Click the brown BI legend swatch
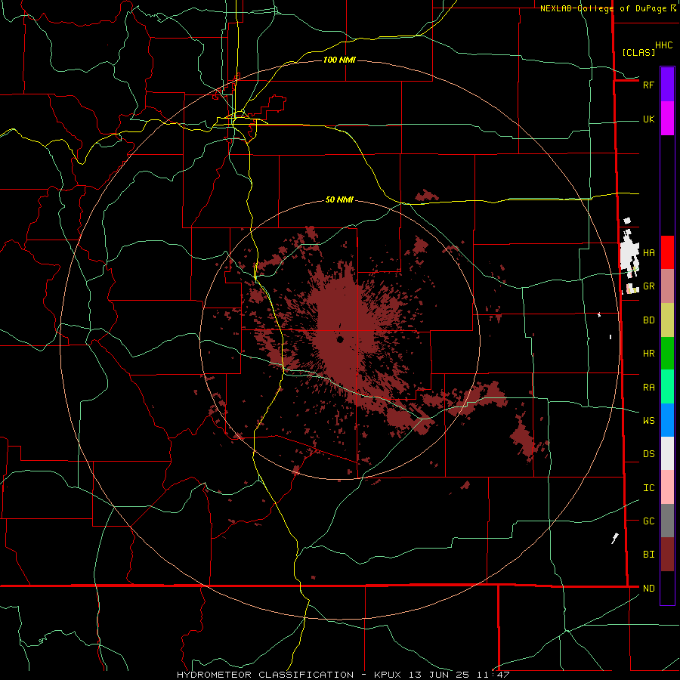 (x=667, y=555)
